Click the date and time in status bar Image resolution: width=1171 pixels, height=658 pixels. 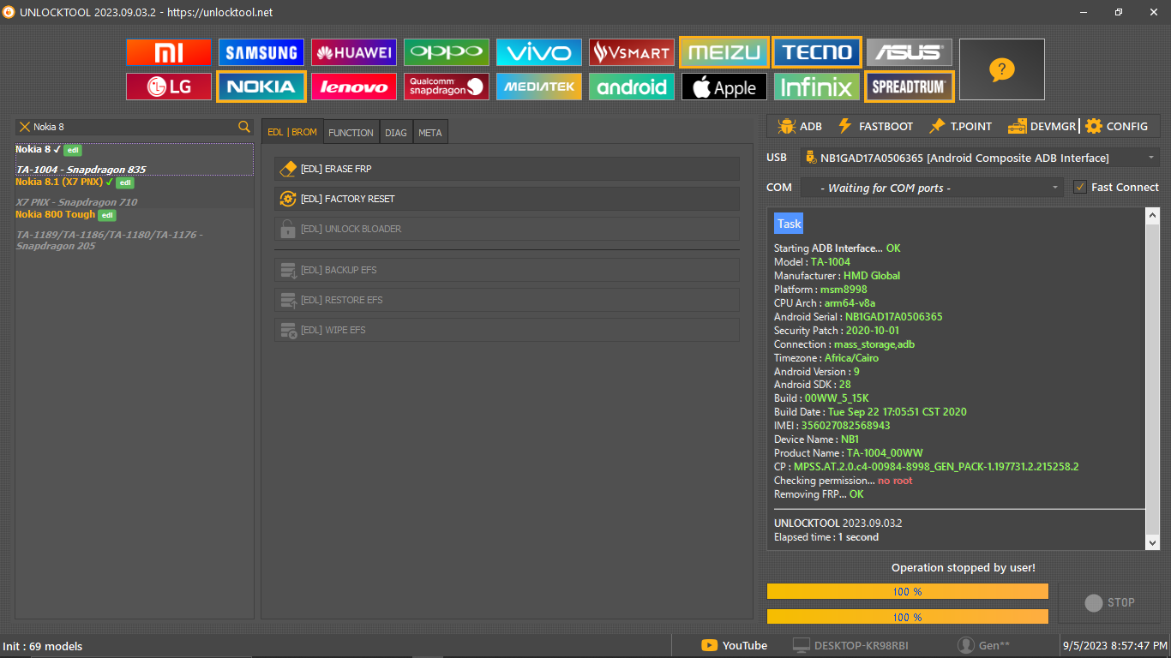pyautogui.click(x=1114, y=645)
